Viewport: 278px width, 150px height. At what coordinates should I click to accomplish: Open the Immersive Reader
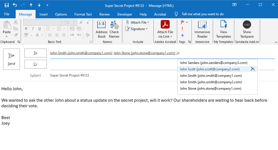coord(202,29)
